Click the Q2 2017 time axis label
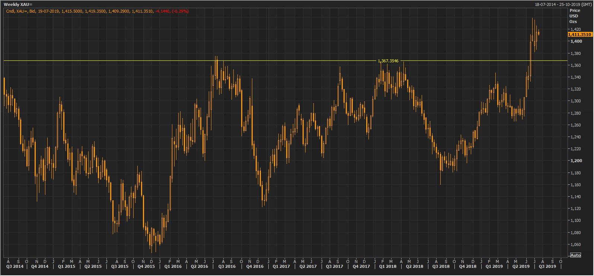 (x=308, y=266)
